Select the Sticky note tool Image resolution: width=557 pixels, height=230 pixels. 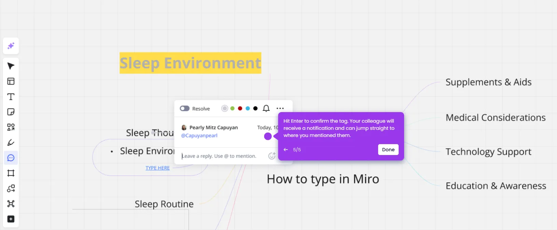pos(11,112)
